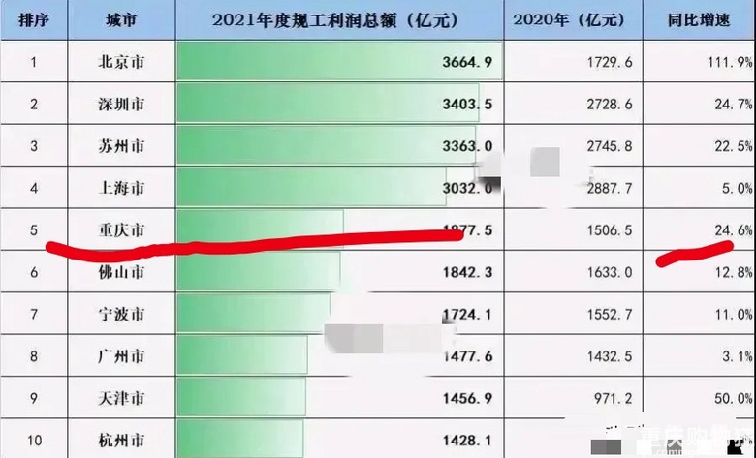Click the 1724.1 profit value
This screenshot has height=458, width=756.
[467, 314]
